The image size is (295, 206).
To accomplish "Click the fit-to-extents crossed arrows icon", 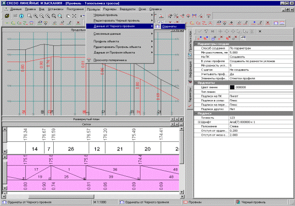I will (75, 16).
